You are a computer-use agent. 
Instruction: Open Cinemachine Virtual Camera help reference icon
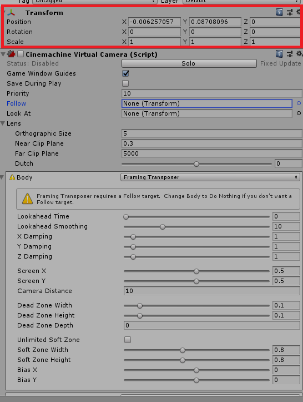point(279,54)
